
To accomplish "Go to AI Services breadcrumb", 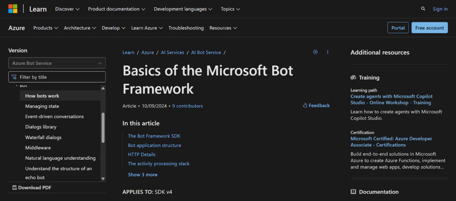I will (x=172, y=52).
